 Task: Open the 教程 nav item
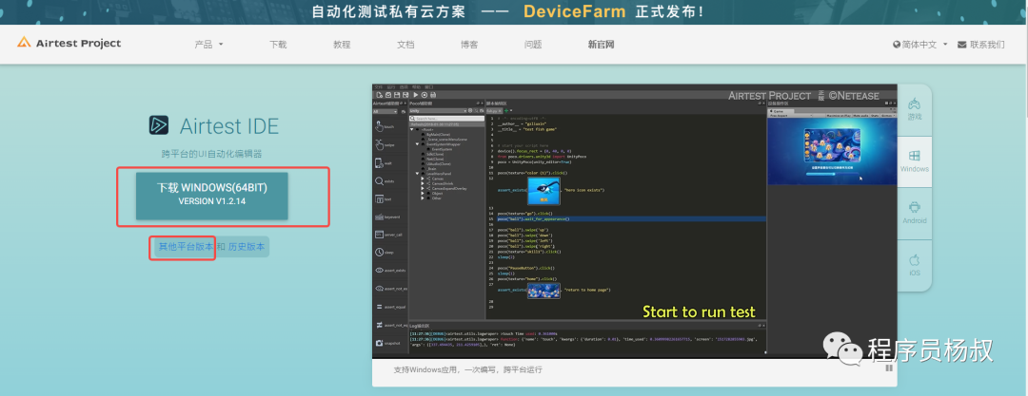[342, 45]
